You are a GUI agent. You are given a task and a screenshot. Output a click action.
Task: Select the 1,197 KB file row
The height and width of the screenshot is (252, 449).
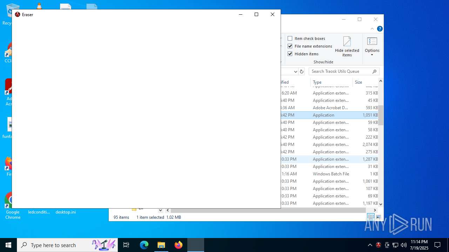click(x=329, y=203)
